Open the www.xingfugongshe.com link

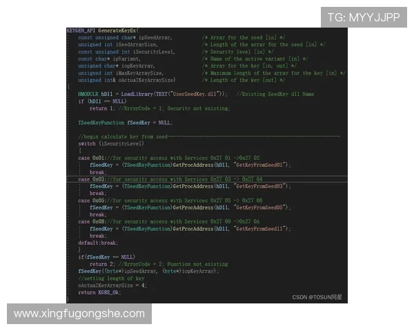tap(79, 313)
